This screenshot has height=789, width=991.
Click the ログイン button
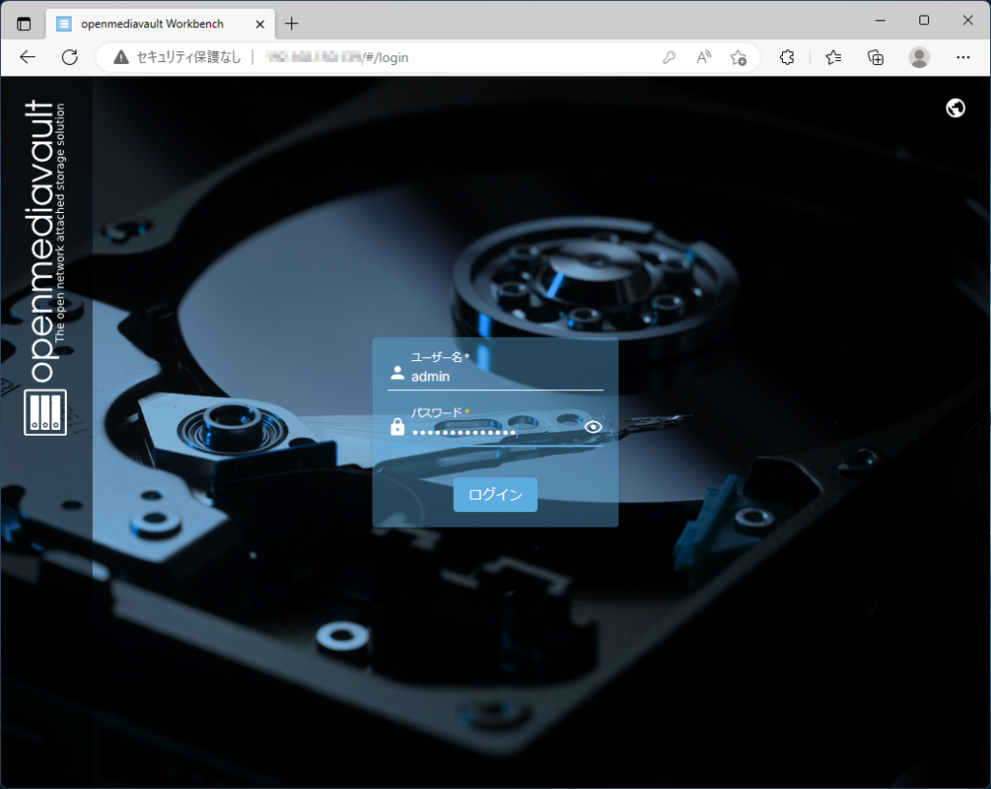click(495, 495)
